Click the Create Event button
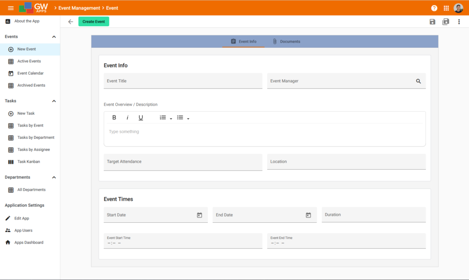 (93, 22)
